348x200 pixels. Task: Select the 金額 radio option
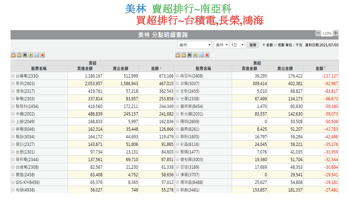coord(264,45)
